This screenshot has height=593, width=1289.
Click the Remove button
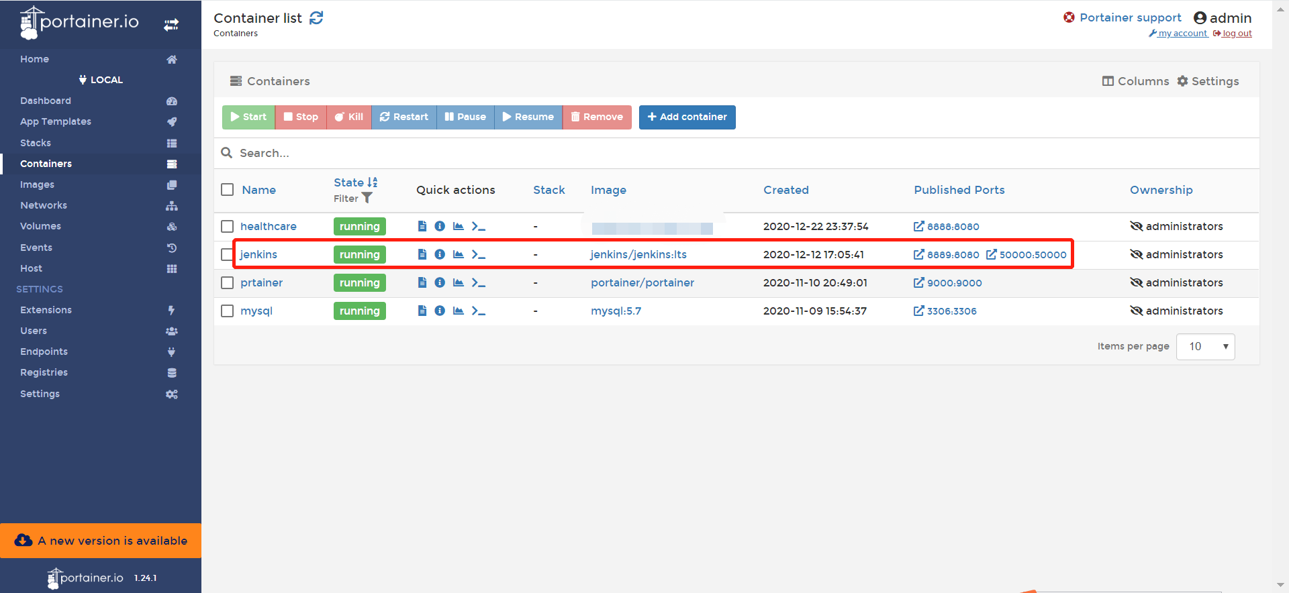[597, 117]
